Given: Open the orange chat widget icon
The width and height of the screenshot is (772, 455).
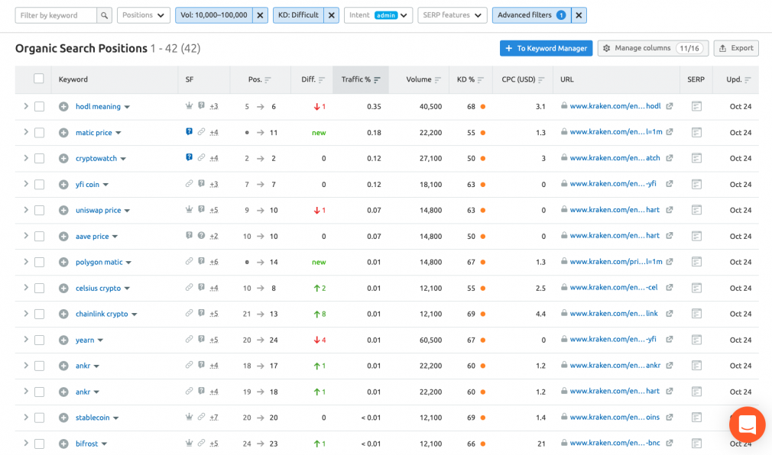Looking at the screenshot, I should [747, 424].
